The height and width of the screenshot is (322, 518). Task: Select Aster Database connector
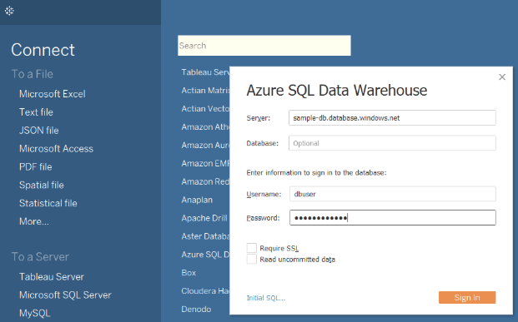coord(205,236)
